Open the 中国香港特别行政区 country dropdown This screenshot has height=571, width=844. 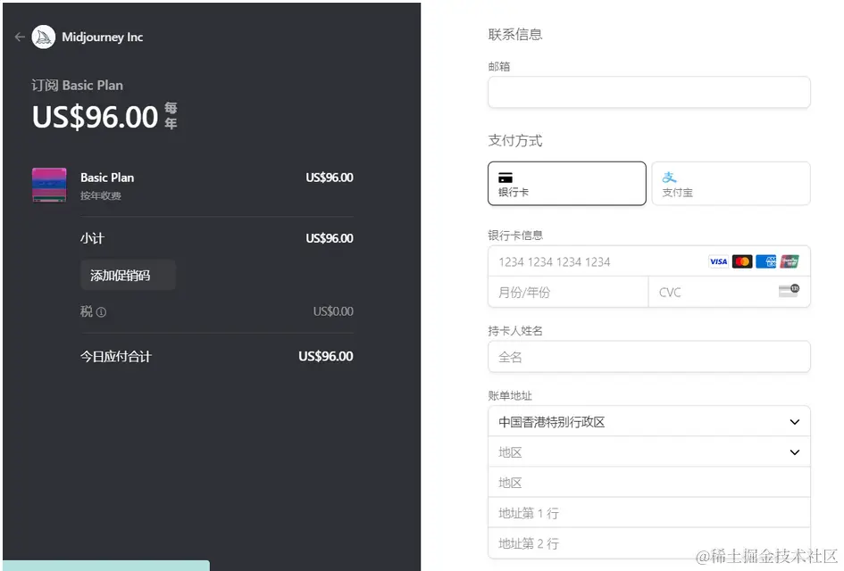[x=649, y=421]
